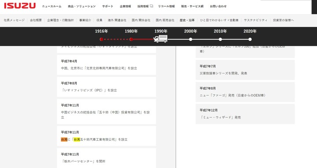The height and width of the screenshot is (168, 317).
Task: Select the 平成7年4月 date heading
Action: click(69, 61)
